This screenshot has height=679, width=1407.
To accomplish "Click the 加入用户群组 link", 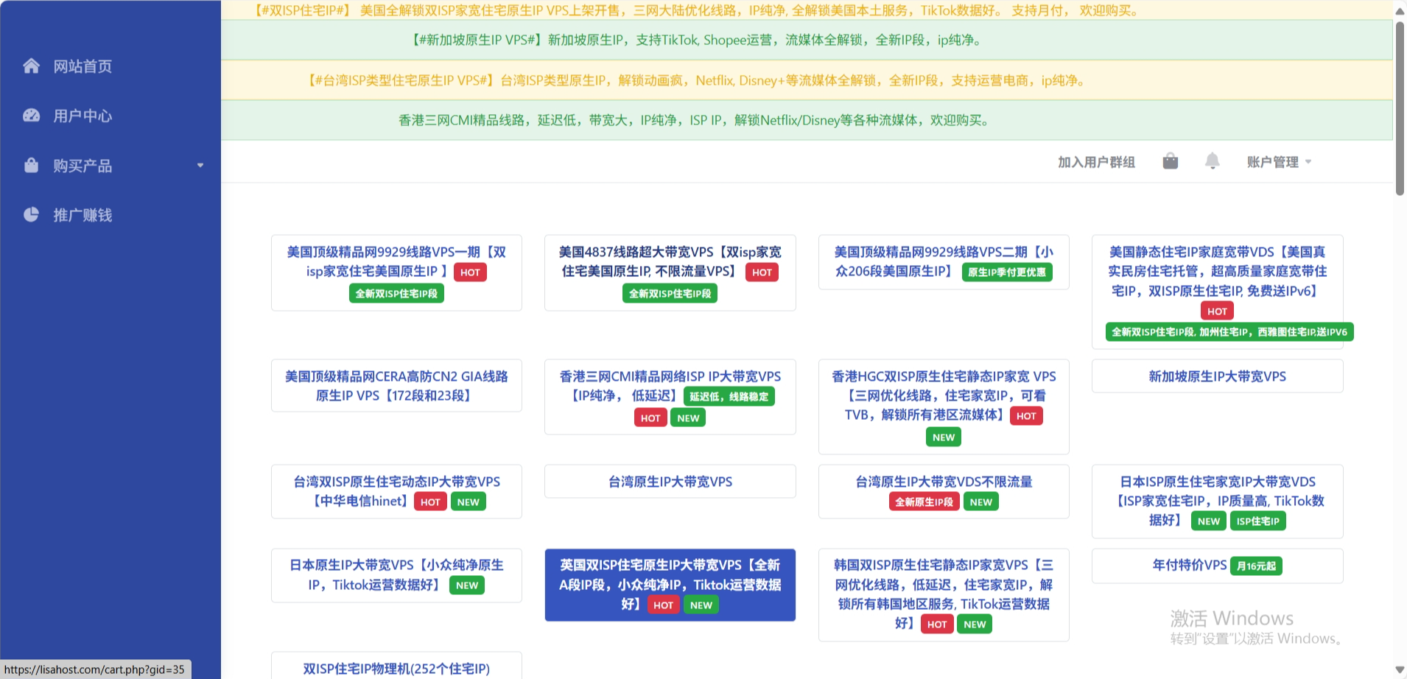I will pyautogui.click(x=1096, y=162).
